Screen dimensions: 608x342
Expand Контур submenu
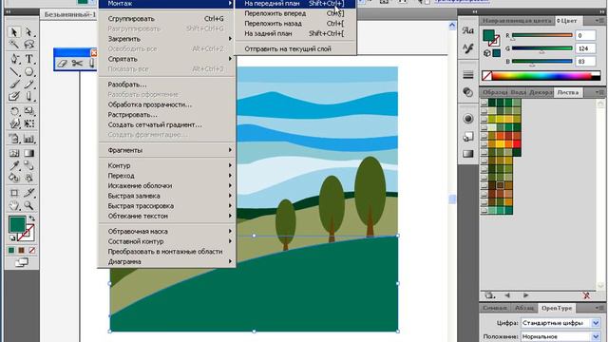click(x=167, y=165)
